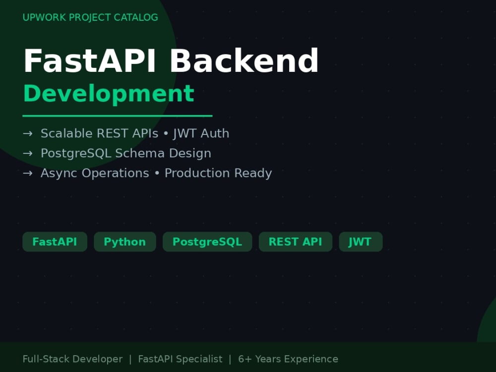Select the Python tag pill
The image size is (496, 372).
click(125, 242)
